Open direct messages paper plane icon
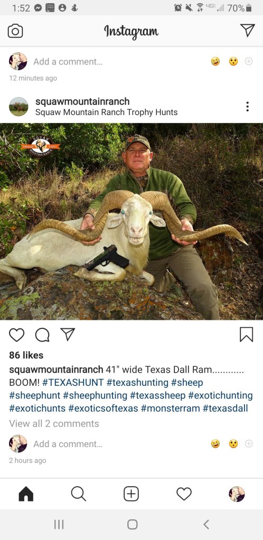This screenshot has height=540, width=263. pyautogui.click(x=248, y=30)
